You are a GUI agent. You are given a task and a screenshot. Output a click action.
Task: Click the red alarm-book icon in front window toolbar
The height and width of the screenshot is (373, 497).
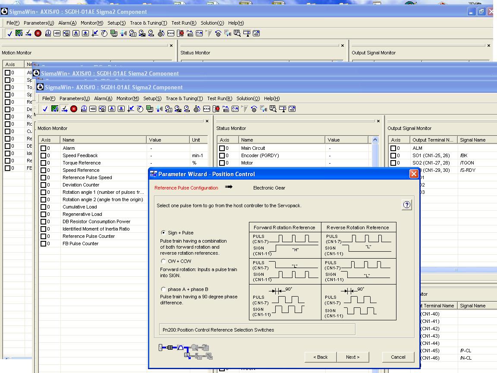tap(216, 109)
